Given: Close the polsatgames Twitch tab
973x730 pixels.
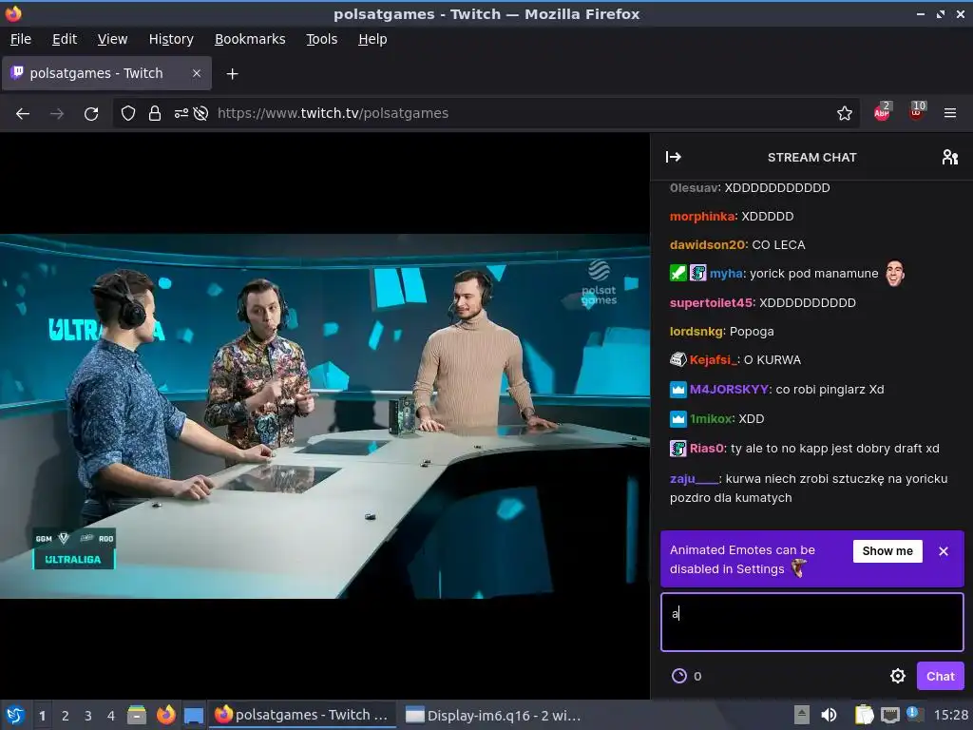Looking at the screenshot, I should (x=196, y=73).
